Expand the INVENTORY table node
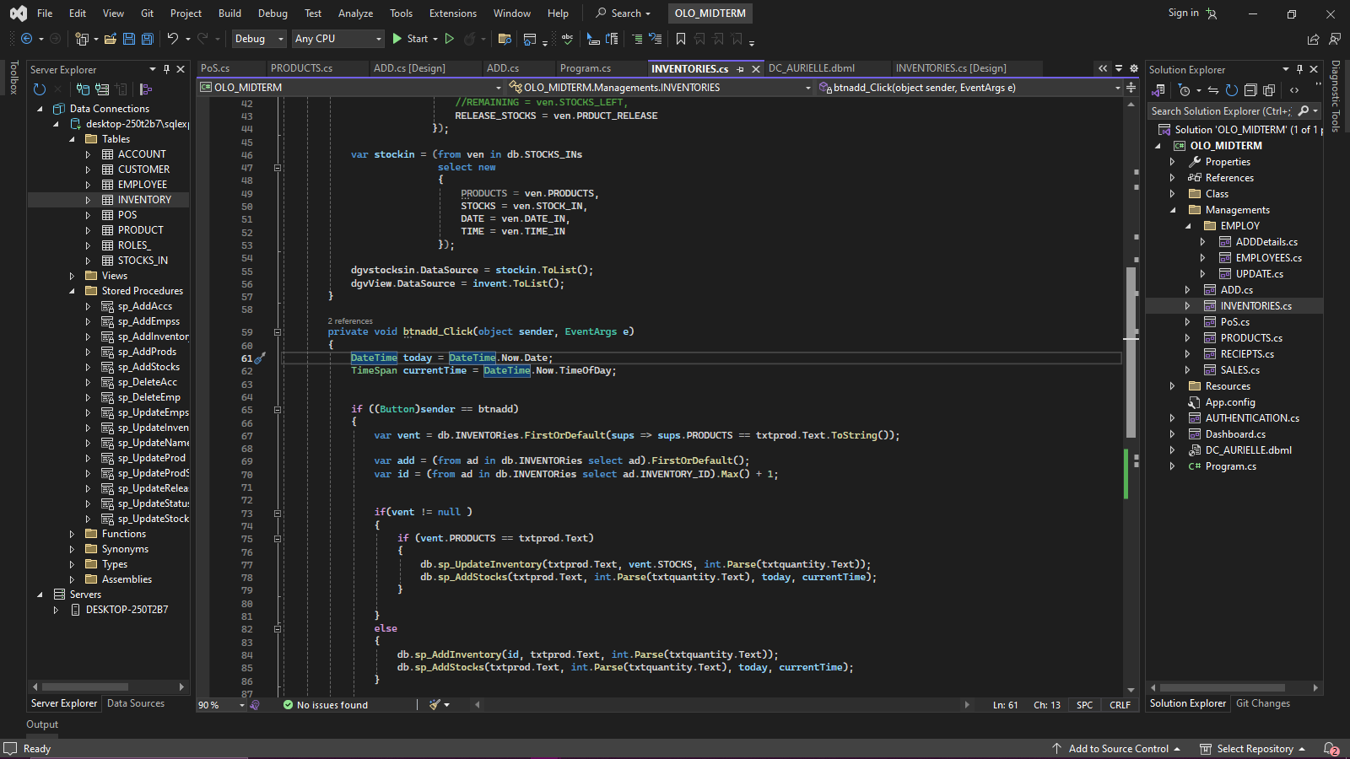The height and width of the screenshot is (759, 1350). 88,200
